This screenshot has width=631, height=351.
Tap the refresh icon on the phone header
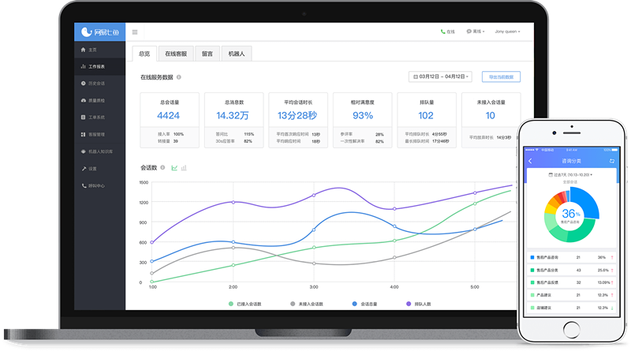[612, 161]
